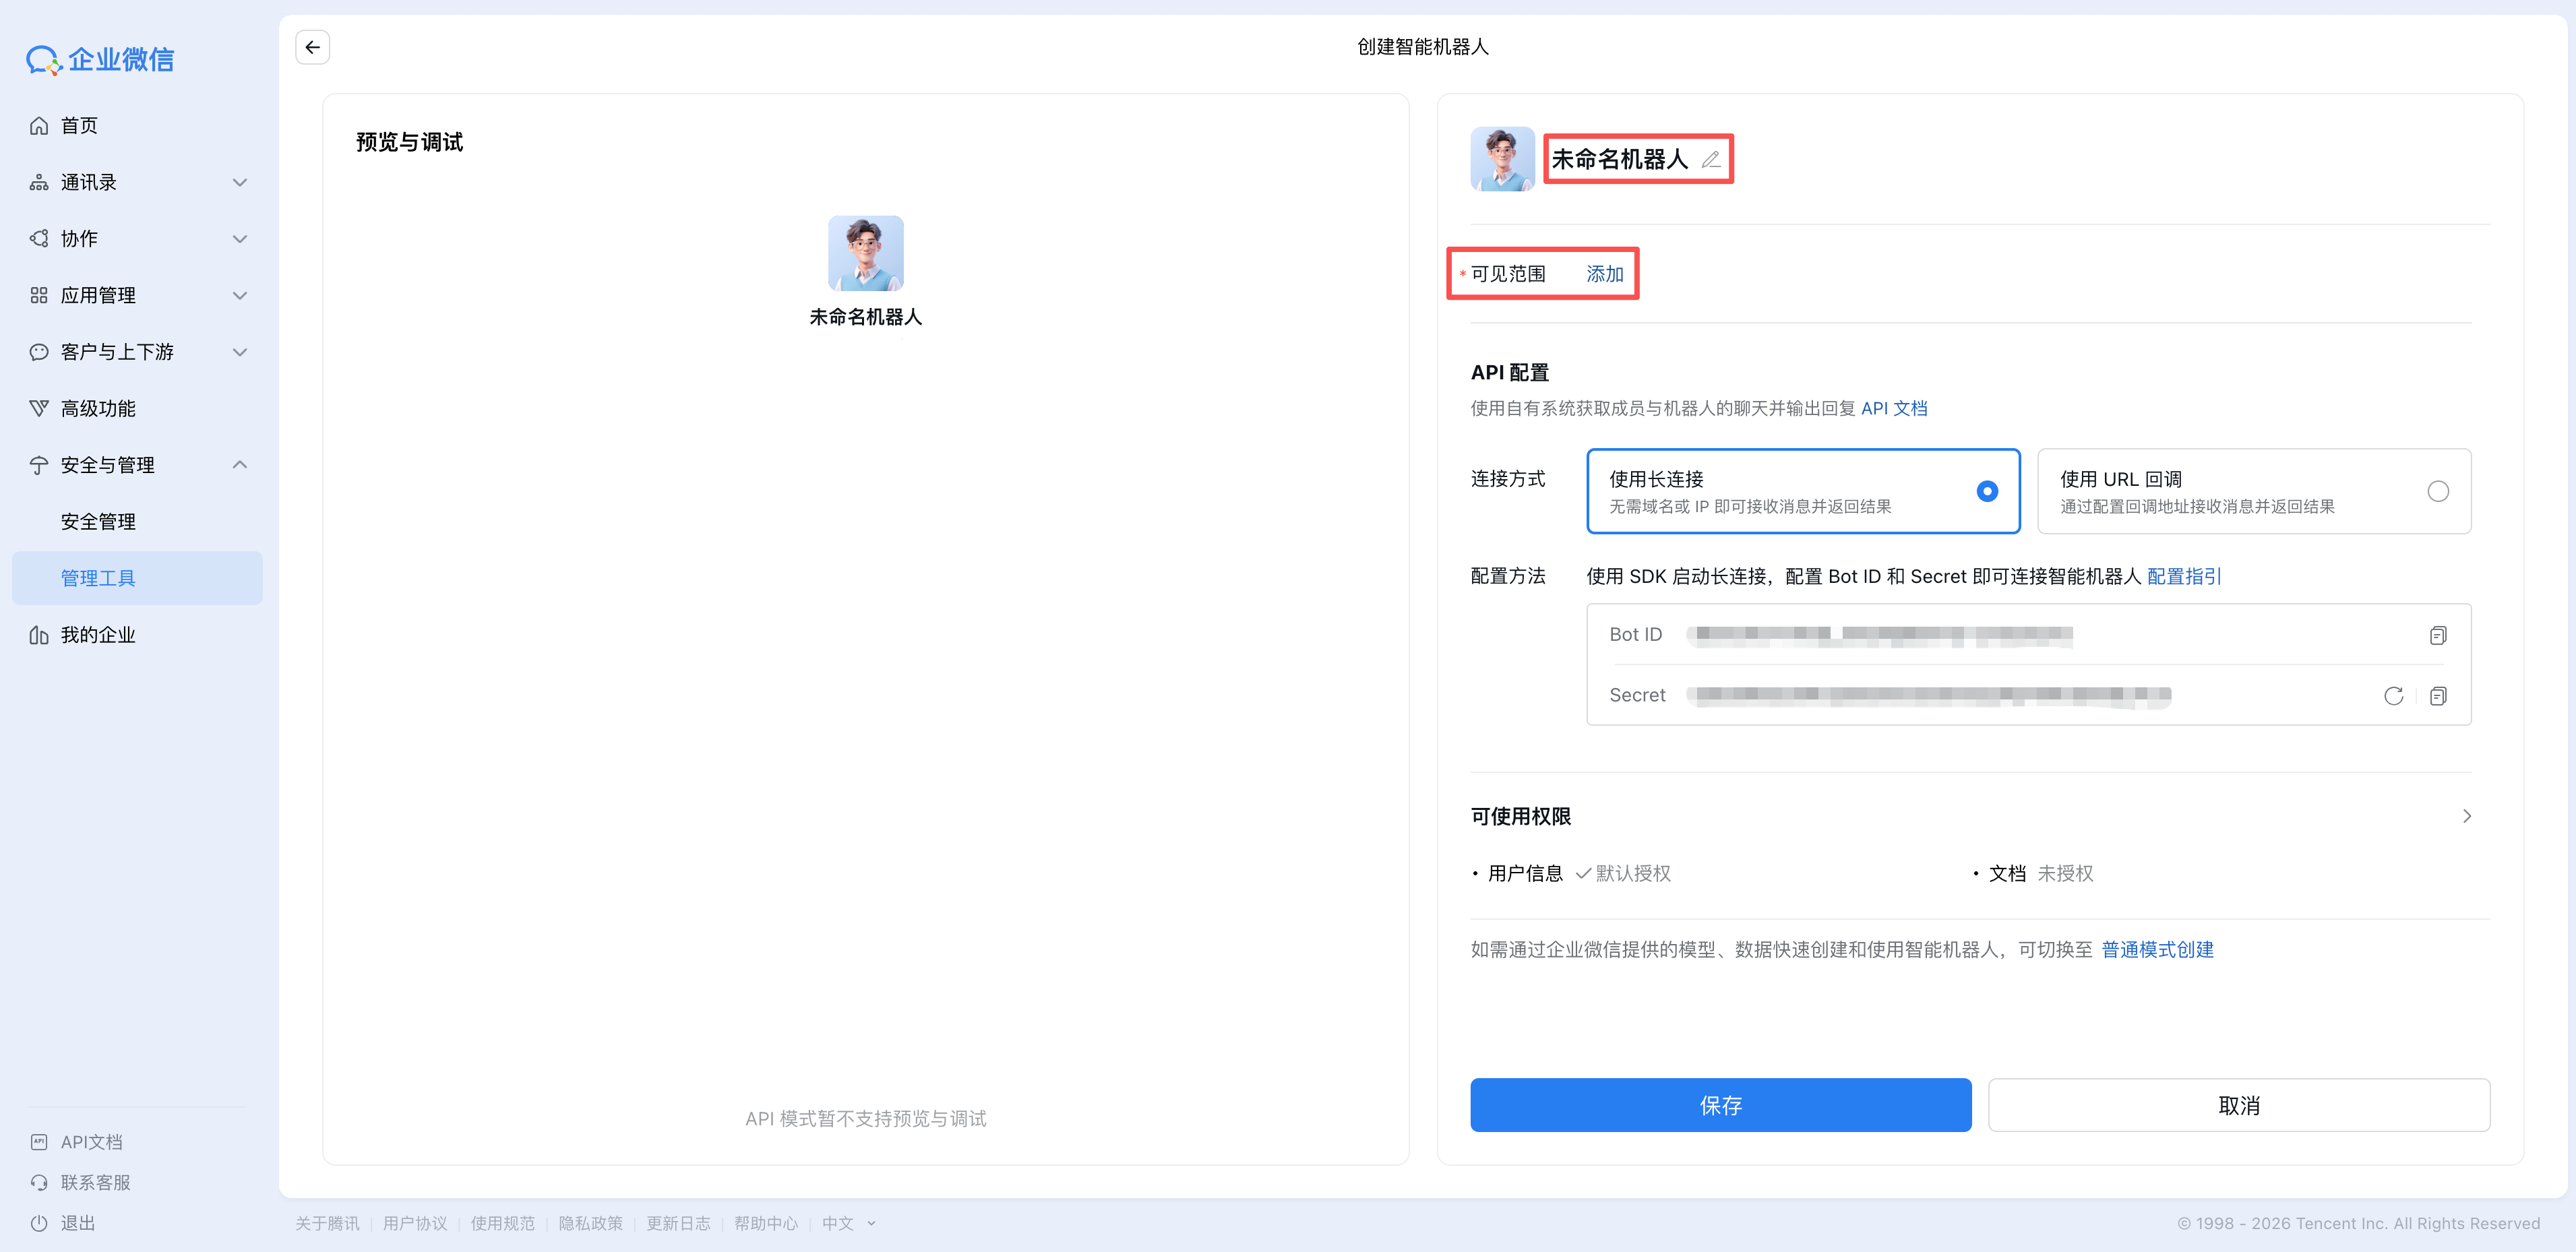This screenshot has width=2576, height=1252.
Task: Click 添加 link for 可见范围
Action: (1604, 274)
